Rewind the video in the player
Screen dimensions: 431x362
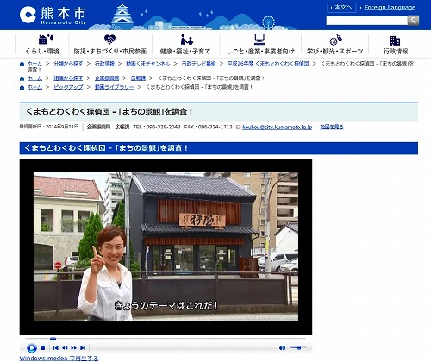click(65, 348)
